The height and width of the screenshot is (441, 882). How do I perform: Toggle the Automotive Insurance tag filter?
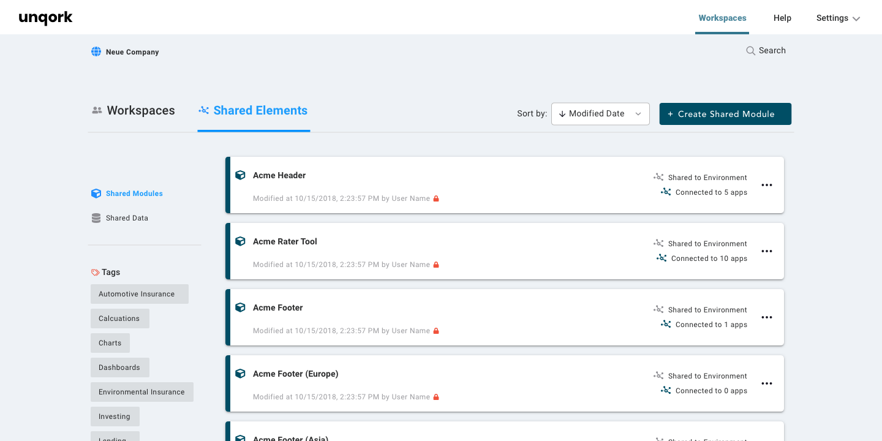139,293
